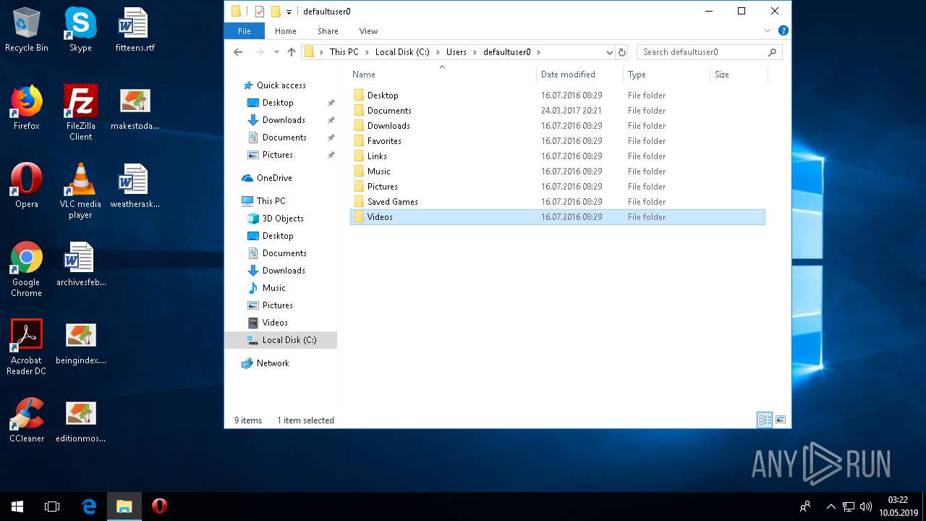Open the Customize Quick Access Toolbar dropdown

[x=289, y=12]
